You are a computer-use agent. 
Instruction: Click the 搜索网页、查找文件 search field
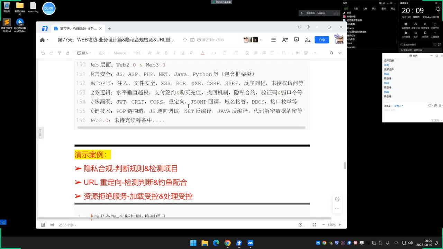point(420,50)
